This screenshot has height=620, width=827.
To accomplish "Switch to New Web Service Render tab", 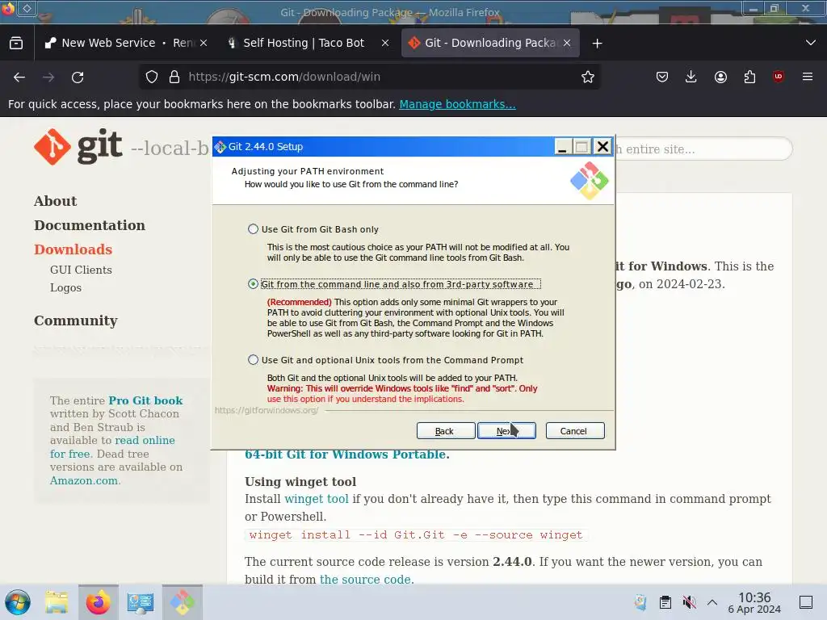I will (125, 43).
